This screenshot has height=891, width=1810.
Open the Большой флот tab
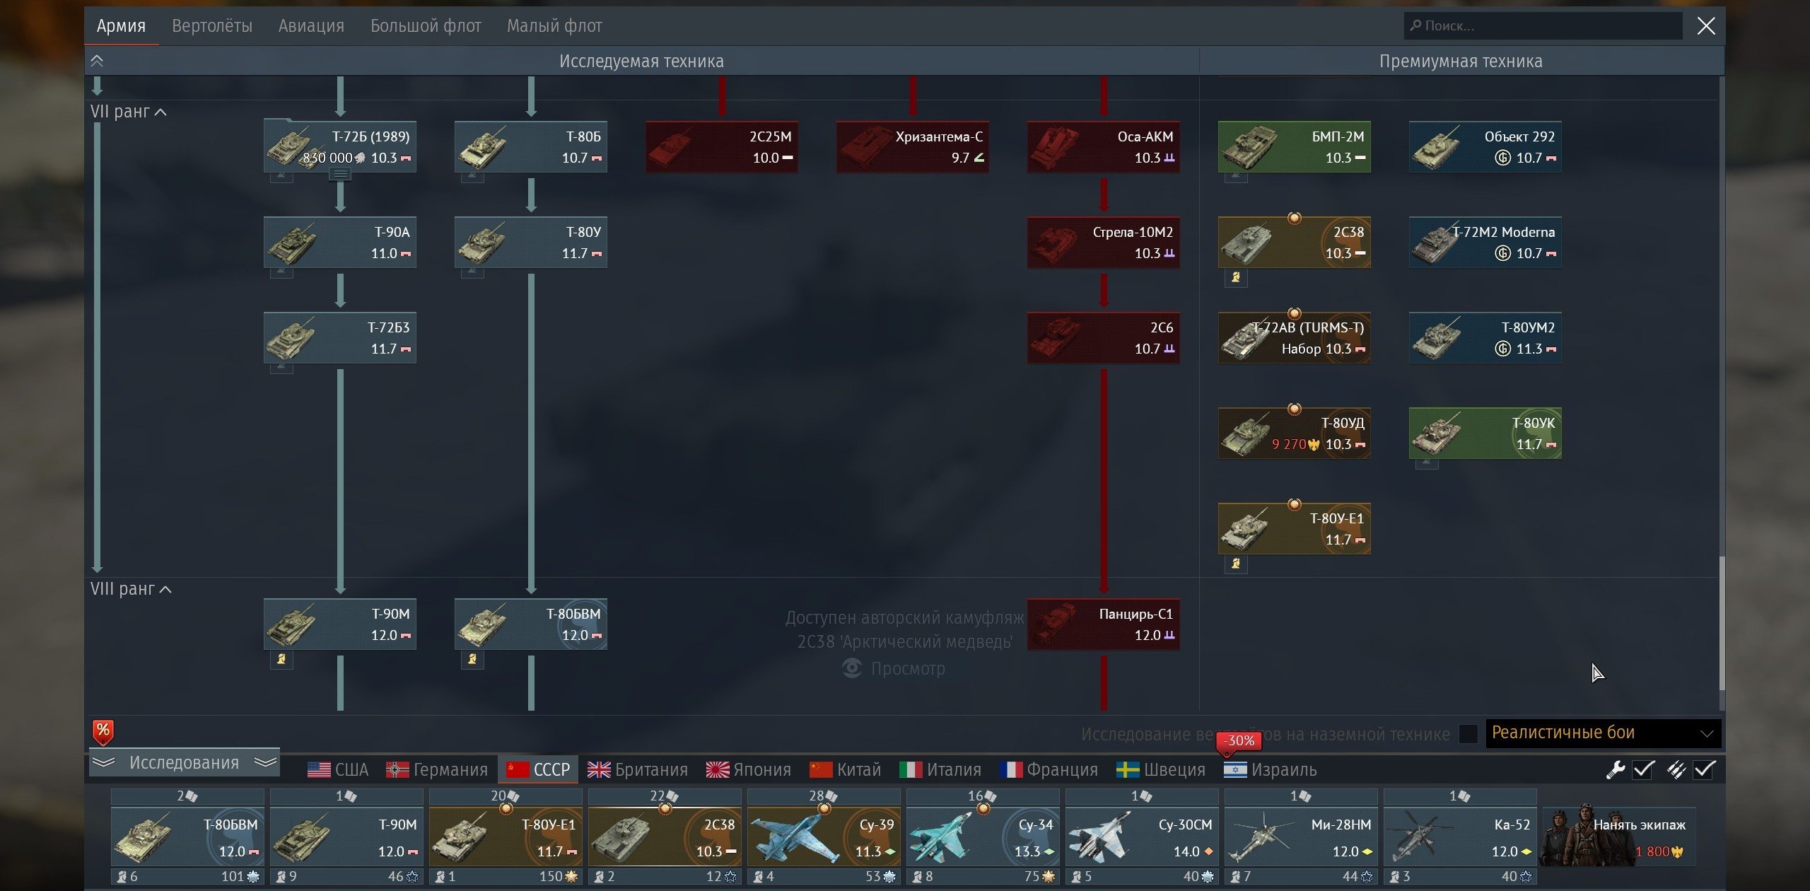point(426,26)
